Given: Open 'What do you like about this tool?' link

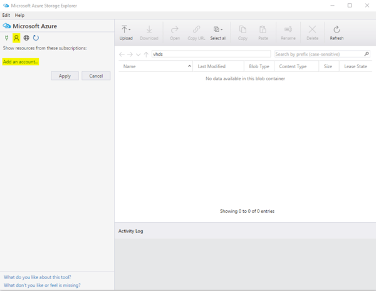Looking at the screenshot, I should coord(37,277).
